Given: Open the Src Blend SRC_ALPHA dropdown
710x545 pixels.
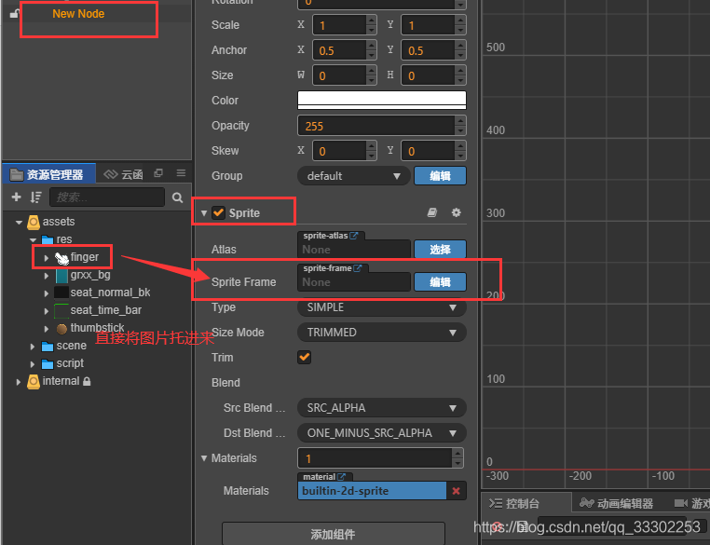Looking at the screenshot, I should [x=382, y=408].
